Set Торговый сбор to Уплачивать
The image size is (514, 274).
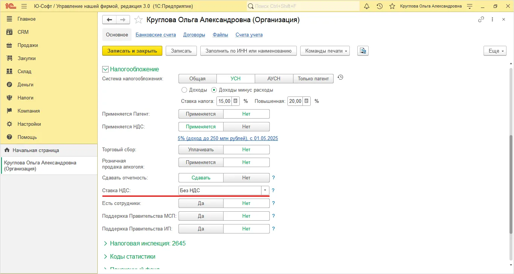pos(201,149)
